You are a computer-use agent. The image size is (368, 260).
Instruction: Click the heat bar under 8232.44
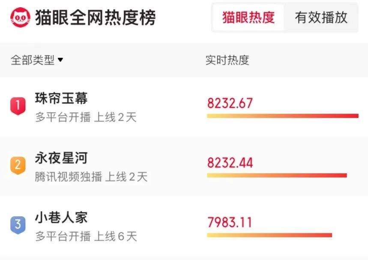point(277,175)
